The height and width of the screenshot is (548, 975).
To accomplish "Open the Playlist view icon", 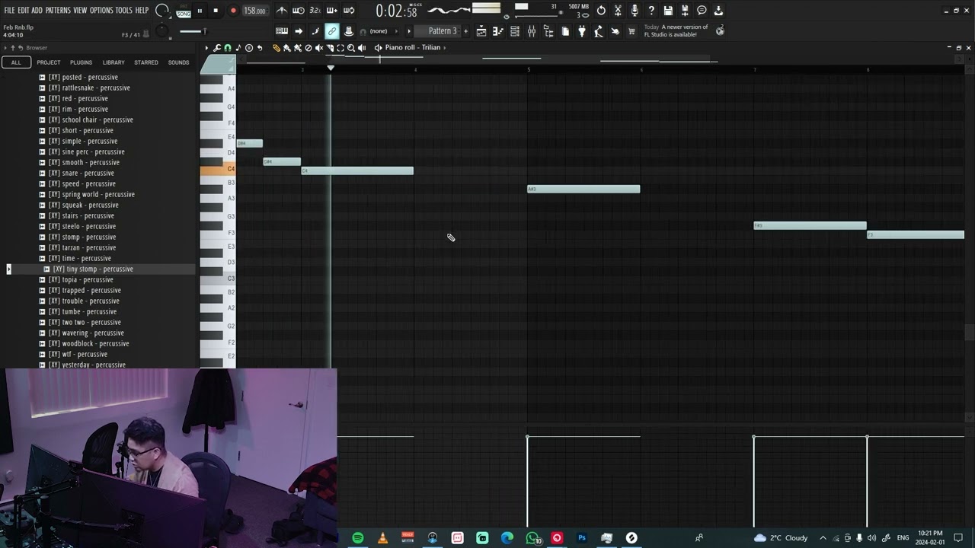I will coord(481,31).
